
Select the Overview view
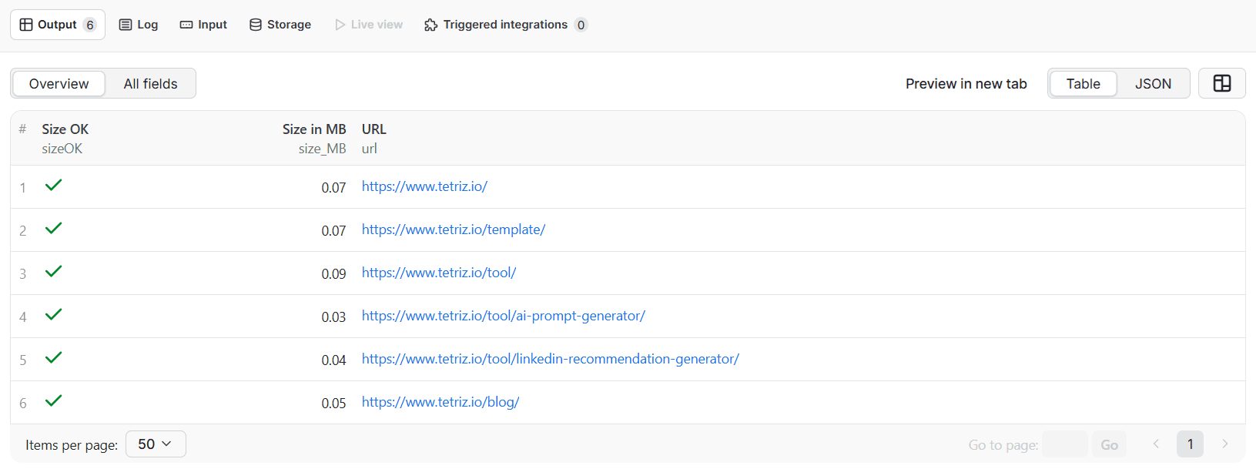(59, 83)
